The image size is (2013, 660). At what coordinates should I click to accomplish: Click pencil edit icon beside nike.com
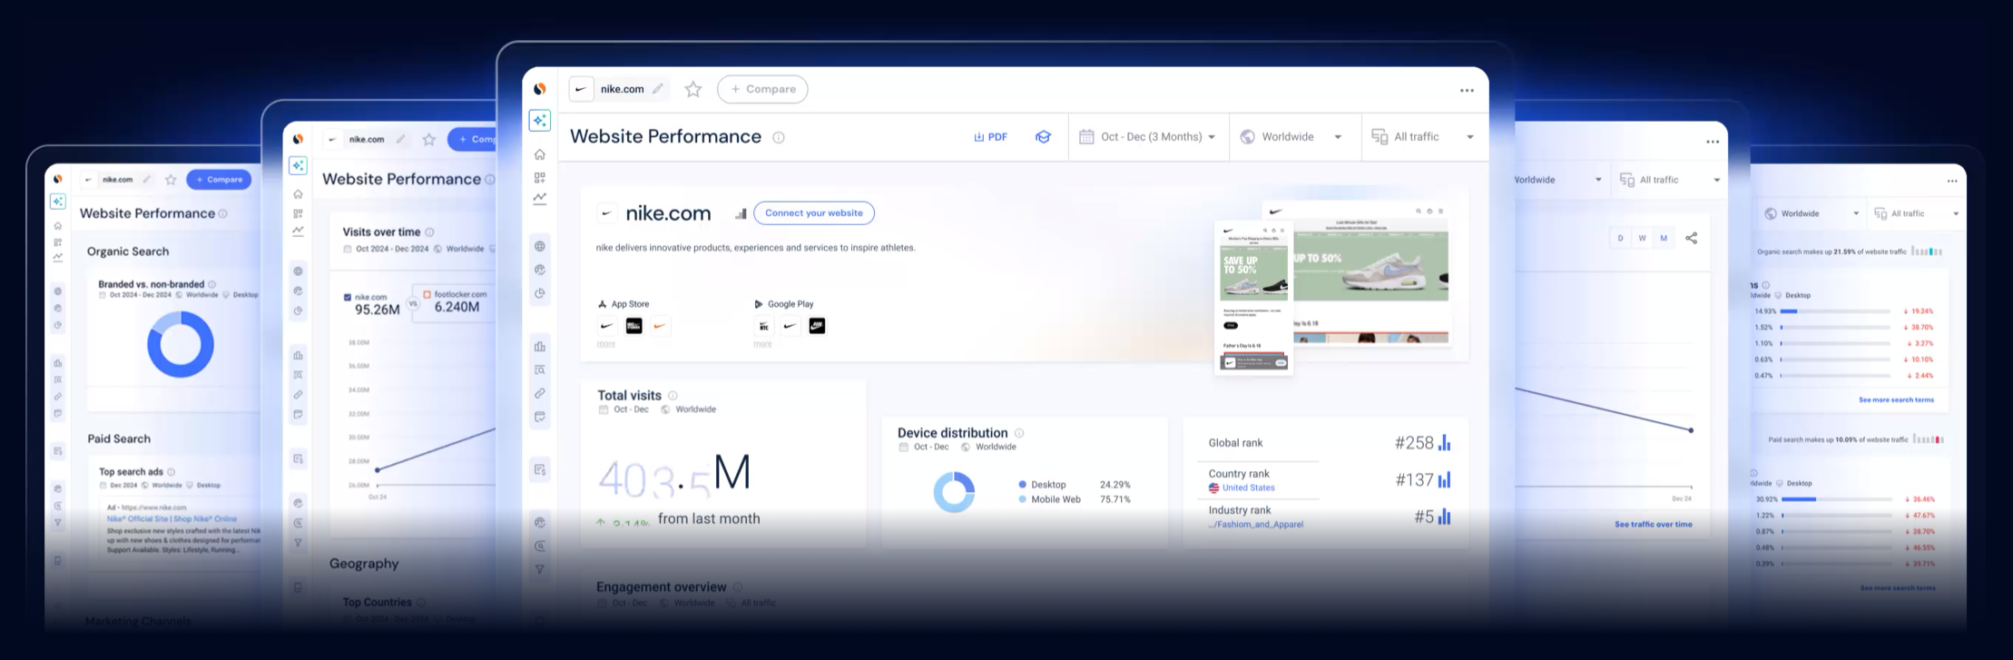click(658, 89)
